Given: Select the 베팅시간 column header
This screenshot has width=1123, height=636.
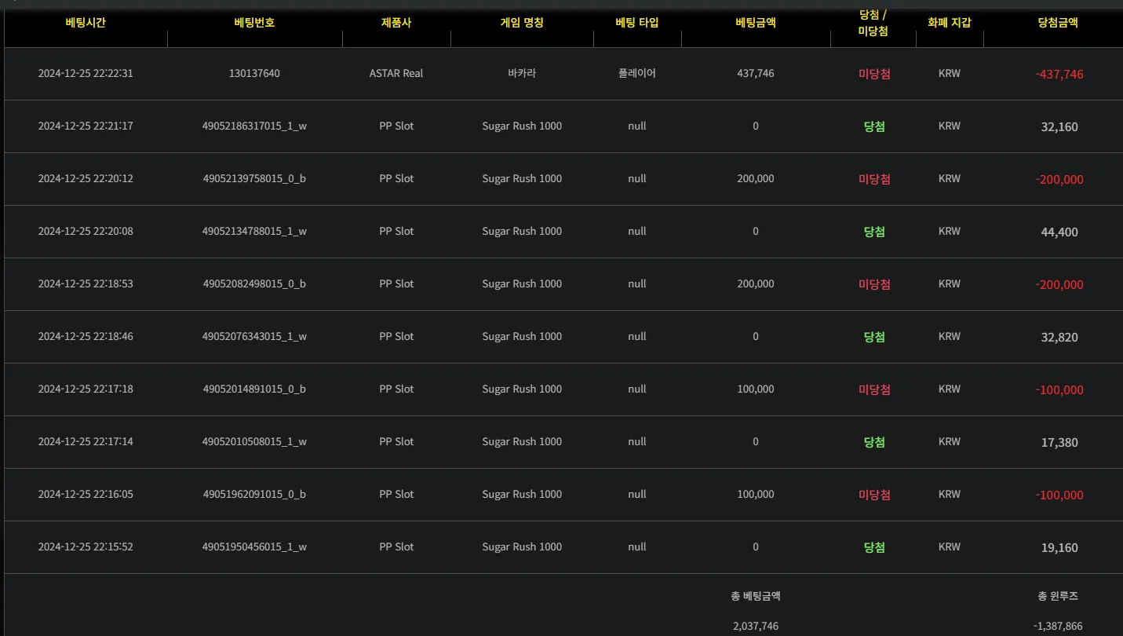Looking at the screenshot, I should point(86,23).
